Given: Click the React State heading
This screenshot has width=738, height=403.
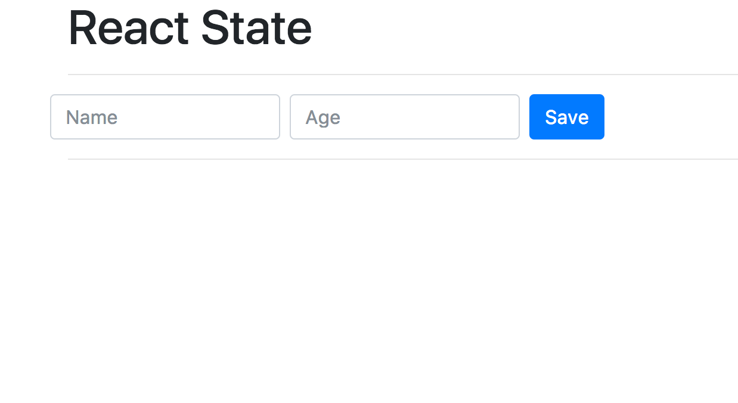Looking at the screenshot, I should (190, 28).
